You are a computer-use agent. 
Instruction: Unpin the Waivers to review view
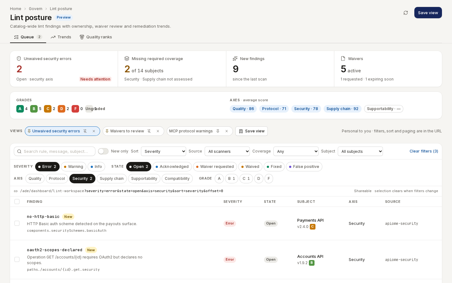(x=149, y=131)
